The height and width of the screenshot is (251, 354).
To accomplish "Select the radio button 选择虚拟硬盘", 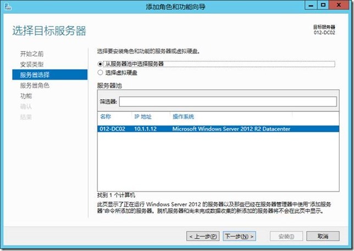I will click(x=100, y=73).
